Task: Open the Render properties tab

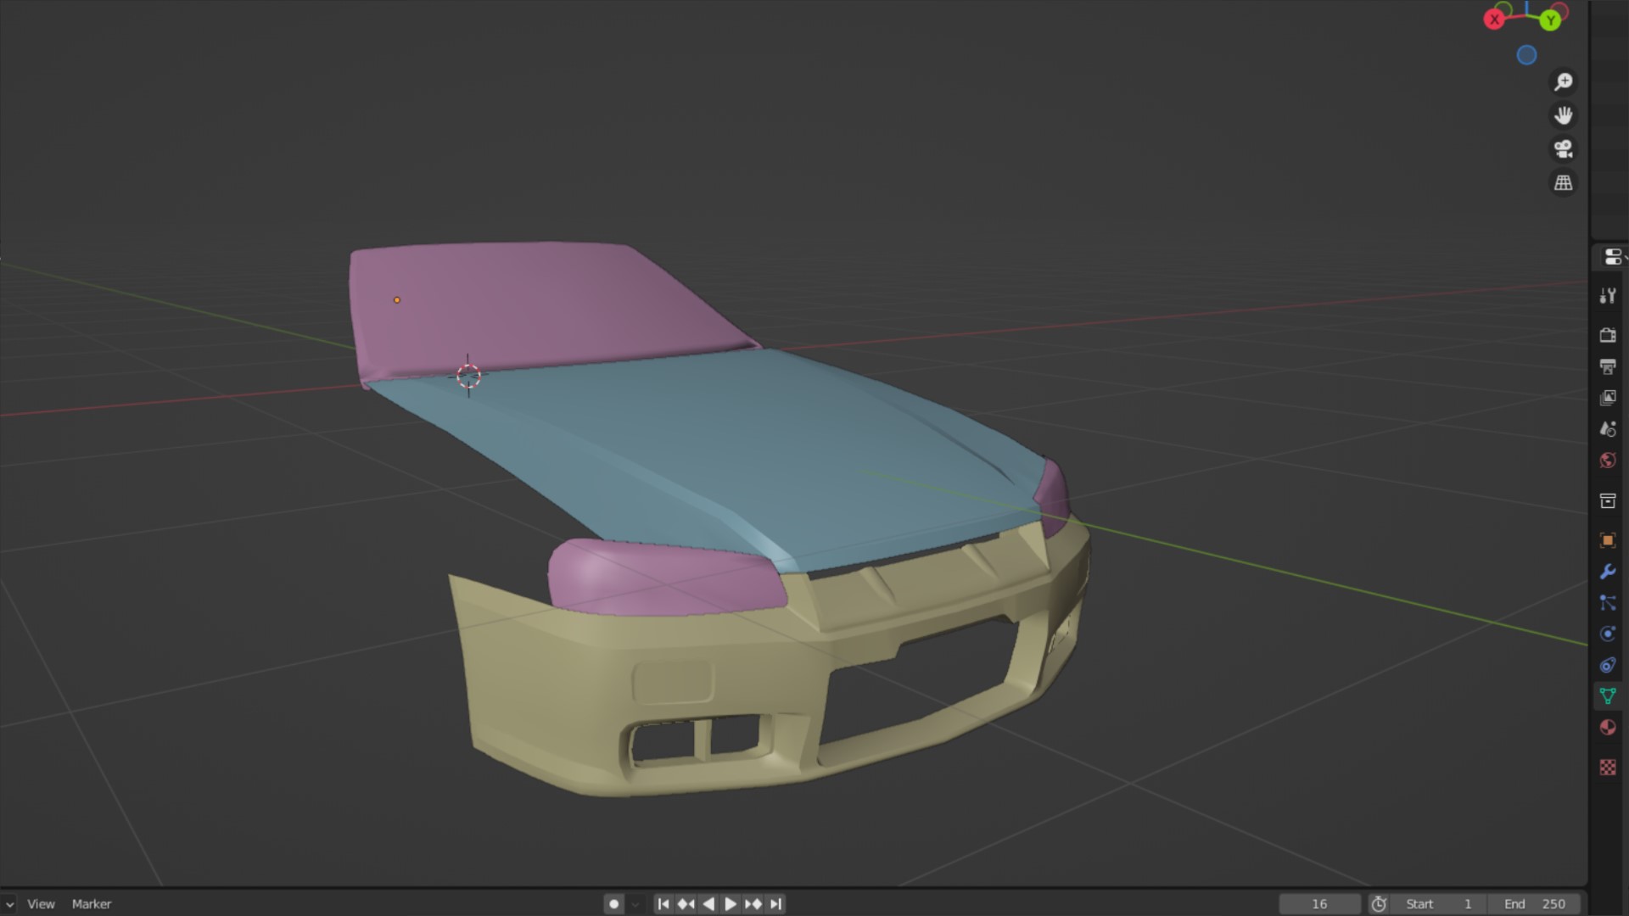Action: [1608, 335]
